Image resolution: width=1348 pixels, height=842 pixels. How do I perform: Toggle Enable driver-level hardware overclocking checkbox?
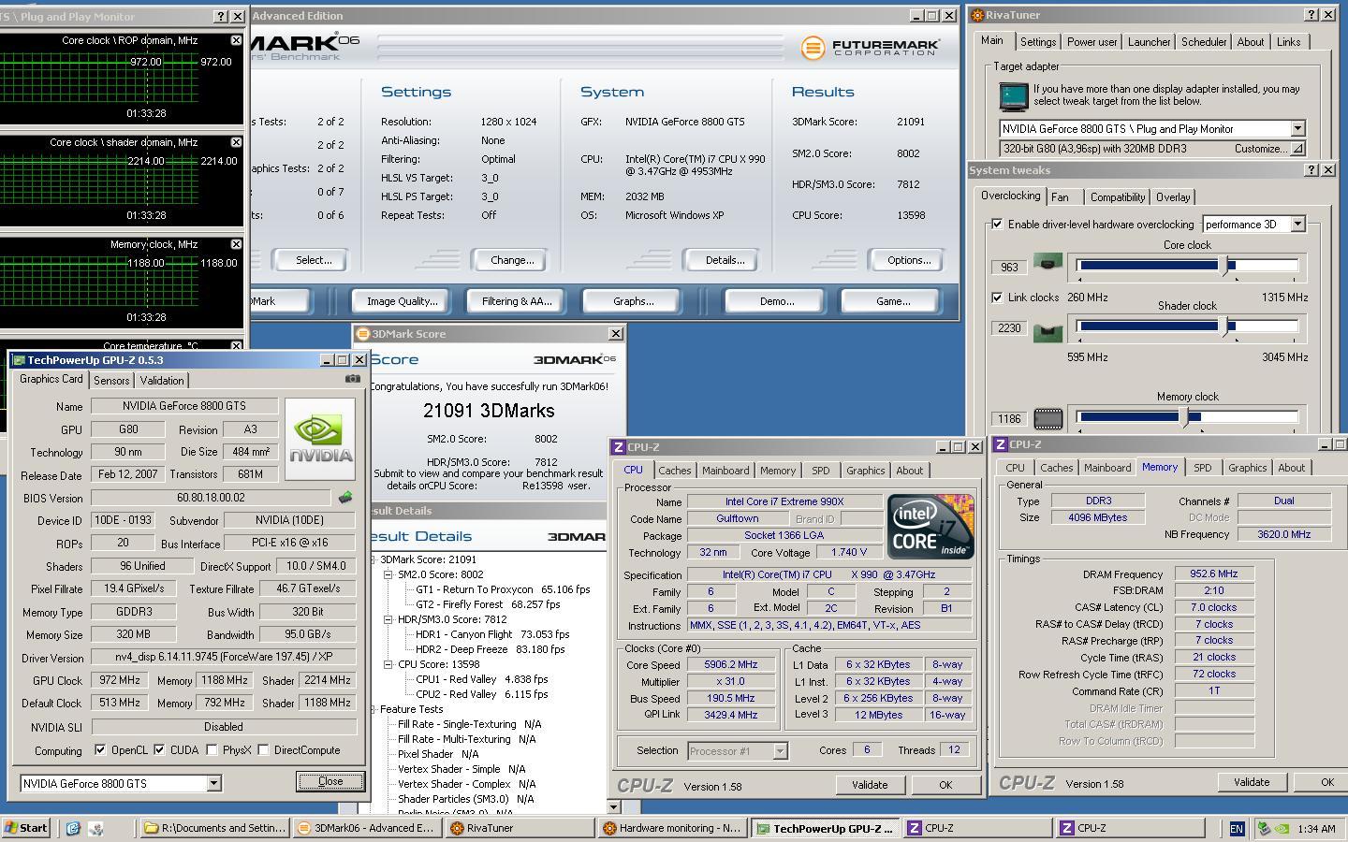coord(997,224)
